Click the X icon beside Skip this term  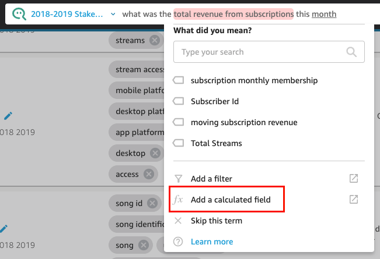178,221
